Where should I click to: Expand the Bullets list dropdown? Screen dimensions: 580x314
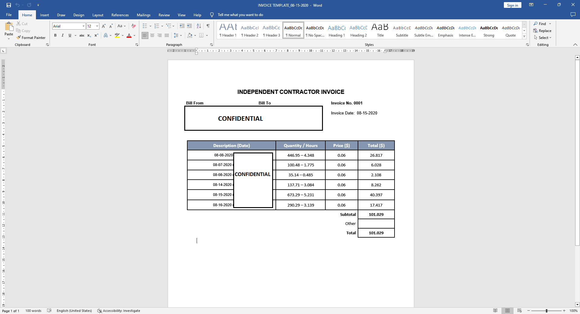tap(150, 26)
